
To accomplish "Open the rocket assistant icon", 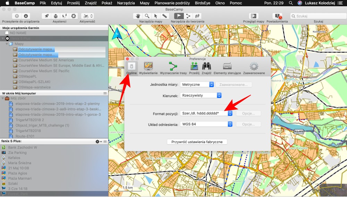I will click(x=46, y=16).
